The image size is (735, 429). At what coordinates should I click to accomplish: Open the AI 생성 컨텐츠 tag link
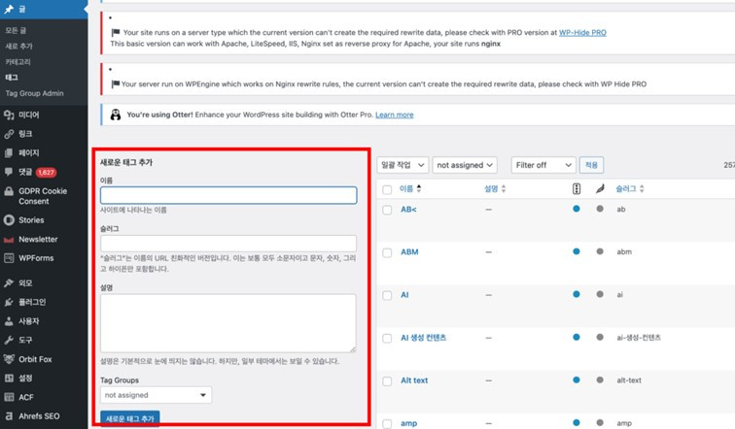tap(423, 338)
